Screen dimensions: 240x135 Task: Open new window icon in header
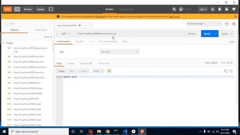pyautogui.click(x=51, y=9)
